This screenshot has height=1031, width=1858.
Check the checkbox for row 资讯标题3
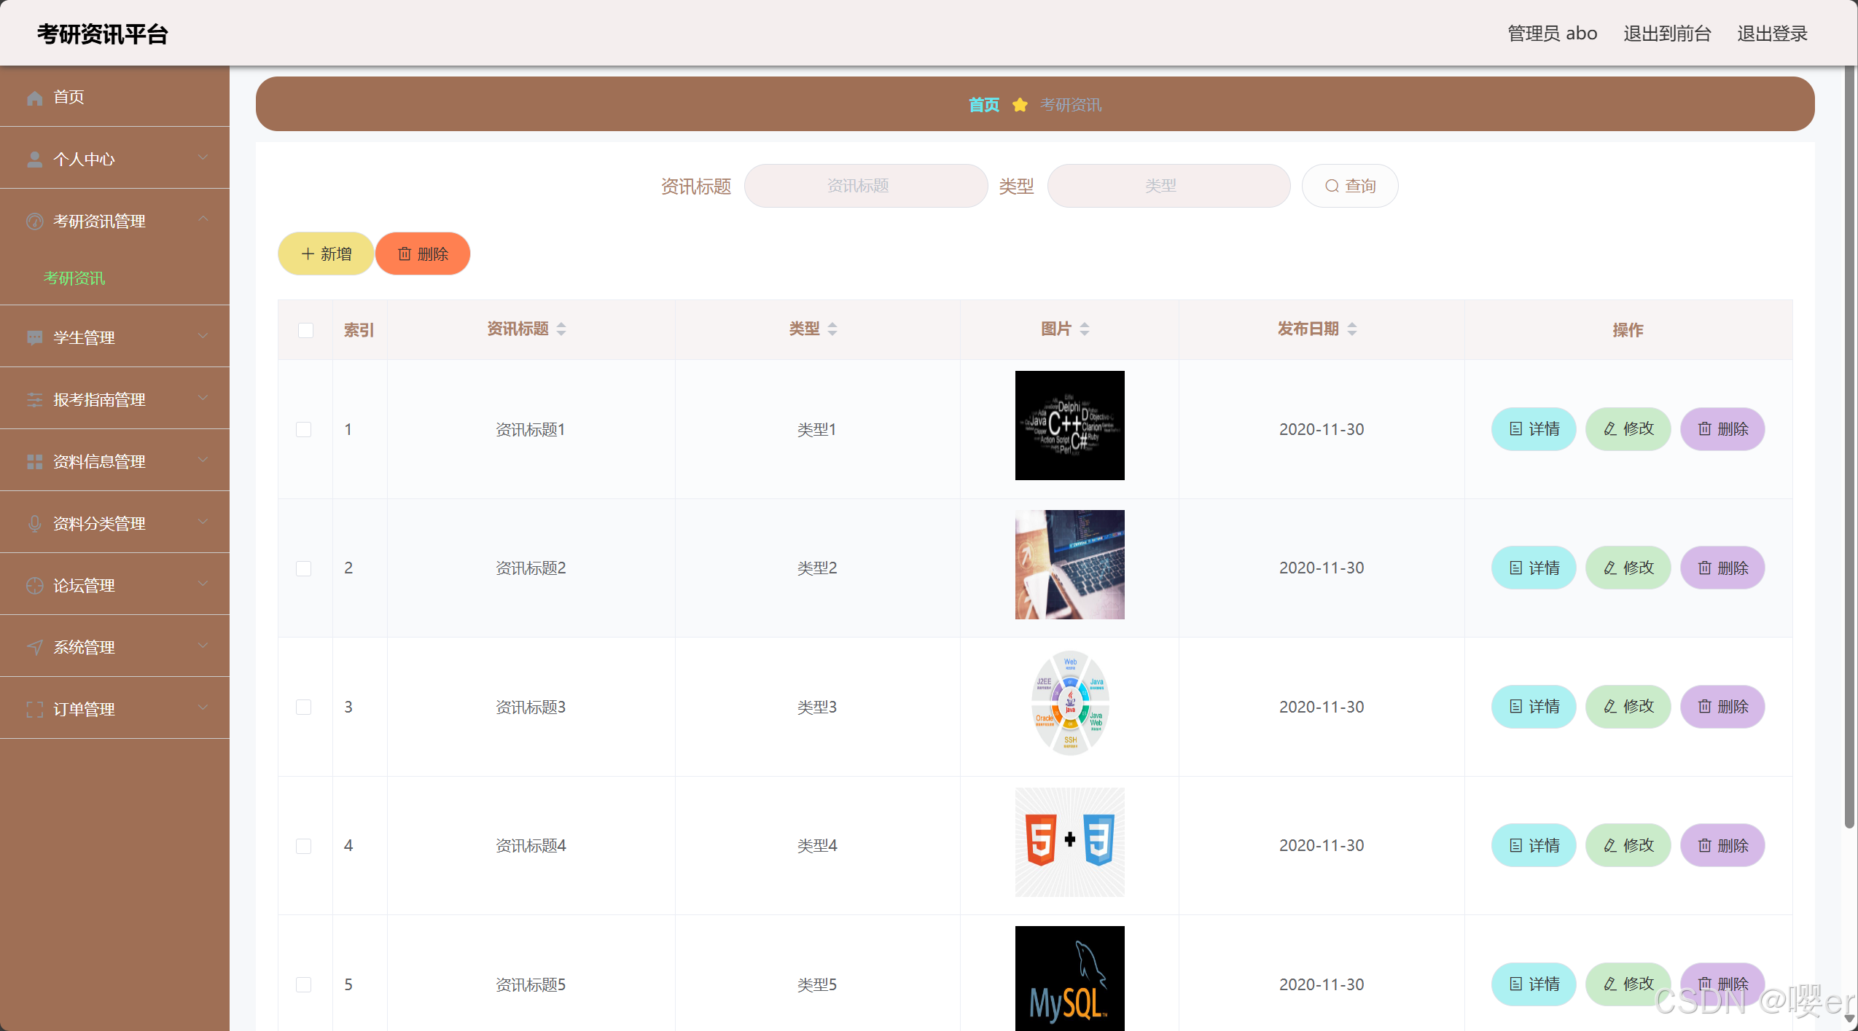click(x=304, y=707)
